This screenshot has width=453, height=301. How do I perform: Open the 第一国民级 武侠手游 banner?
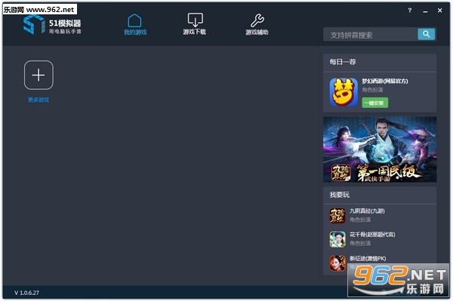(380, 149)
